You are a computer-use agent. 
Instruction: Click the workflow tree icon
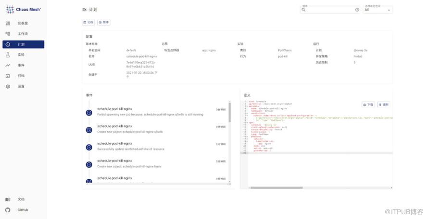click(x=8, y=34)
